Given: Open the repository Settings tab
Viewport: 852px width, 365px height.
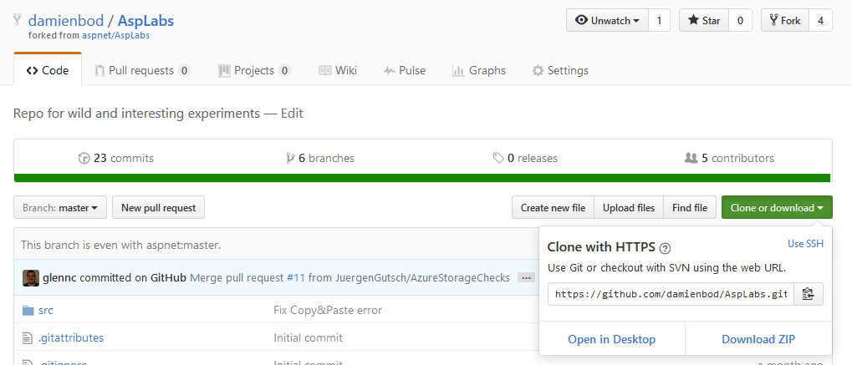Looking at the screenshot, I should tap(560, 71).
